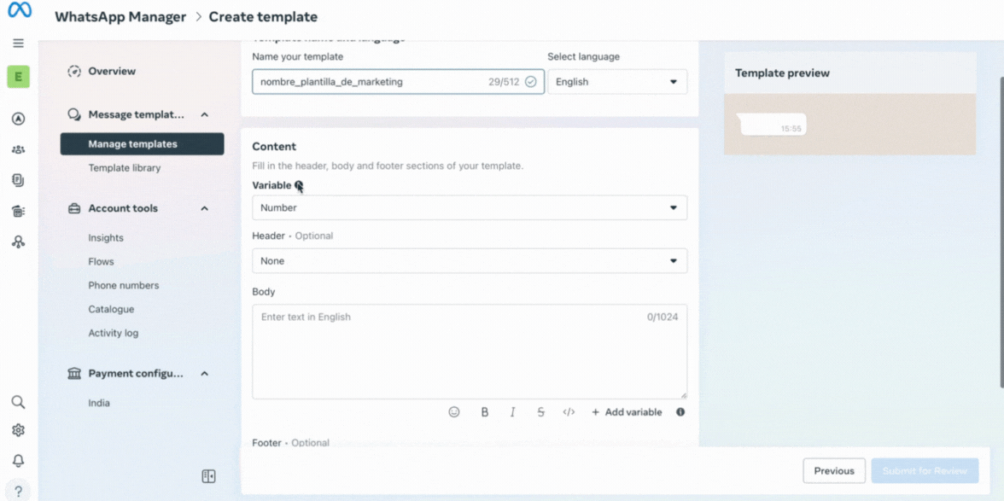Open the documents icon in left rail
The height and width of the screenshot is (501, 1004).
19,180
